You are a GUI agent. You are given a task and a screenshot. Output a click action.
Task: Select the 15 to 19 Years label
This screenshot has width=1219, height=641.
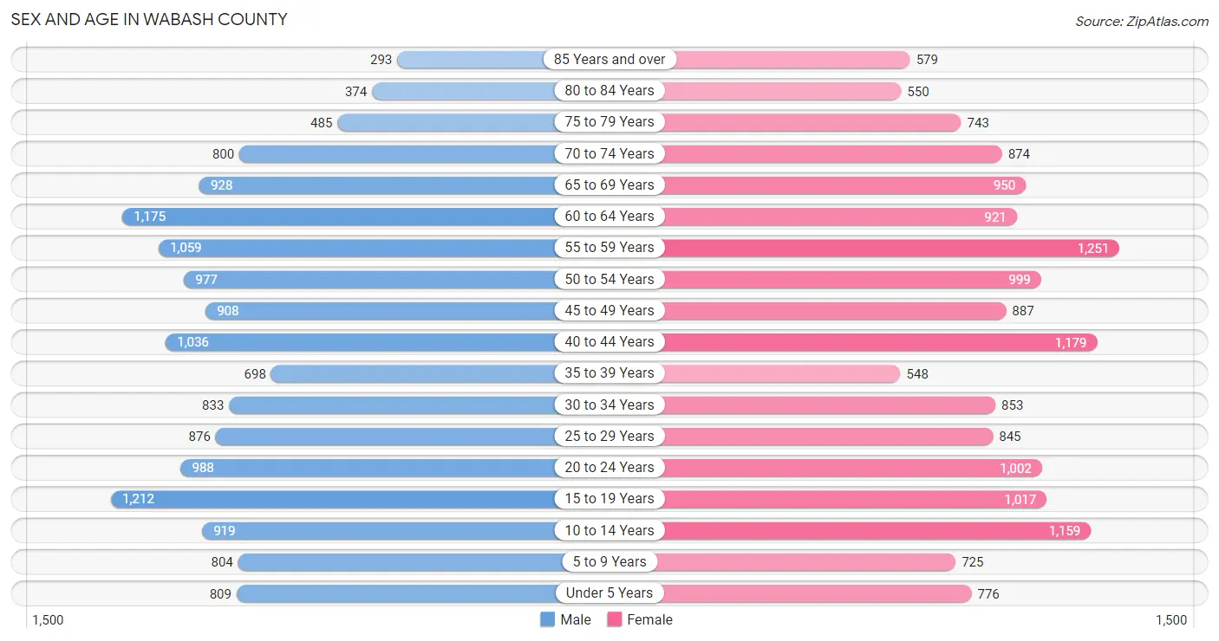pyautogui.click(x=609, y=498)
